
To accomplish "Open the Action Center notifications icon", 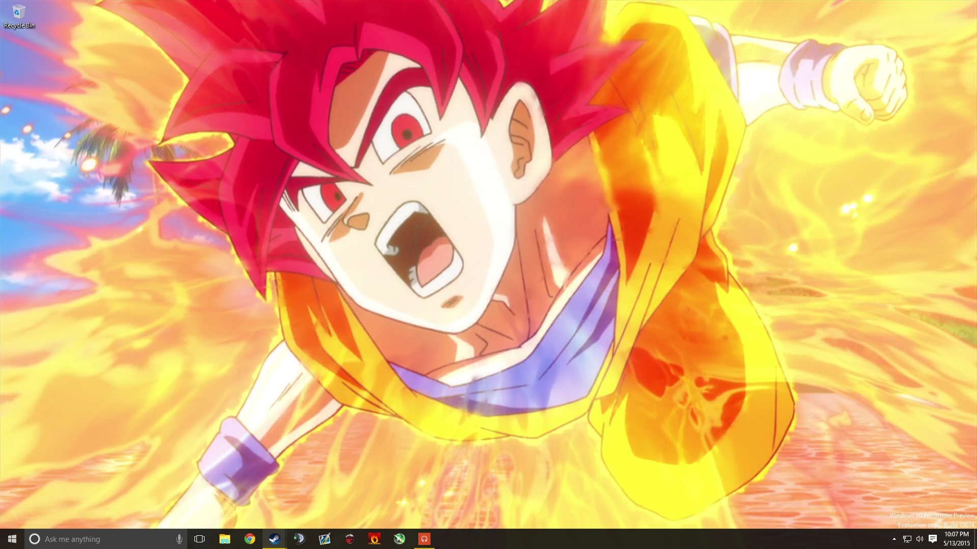I will tap(933, 539).
